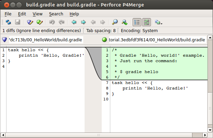Click the refresh files toolbar icon
Viewport: 213px width, 138px height.
pyautogui.click(x=9, y=22)
